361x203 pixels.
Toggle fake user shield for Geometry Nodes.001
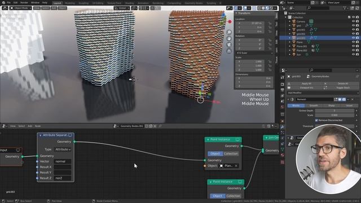coord(147,126)
